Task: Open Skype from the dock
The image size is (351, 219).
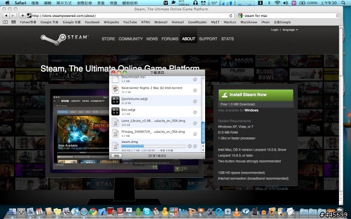Action: point(147,211)
